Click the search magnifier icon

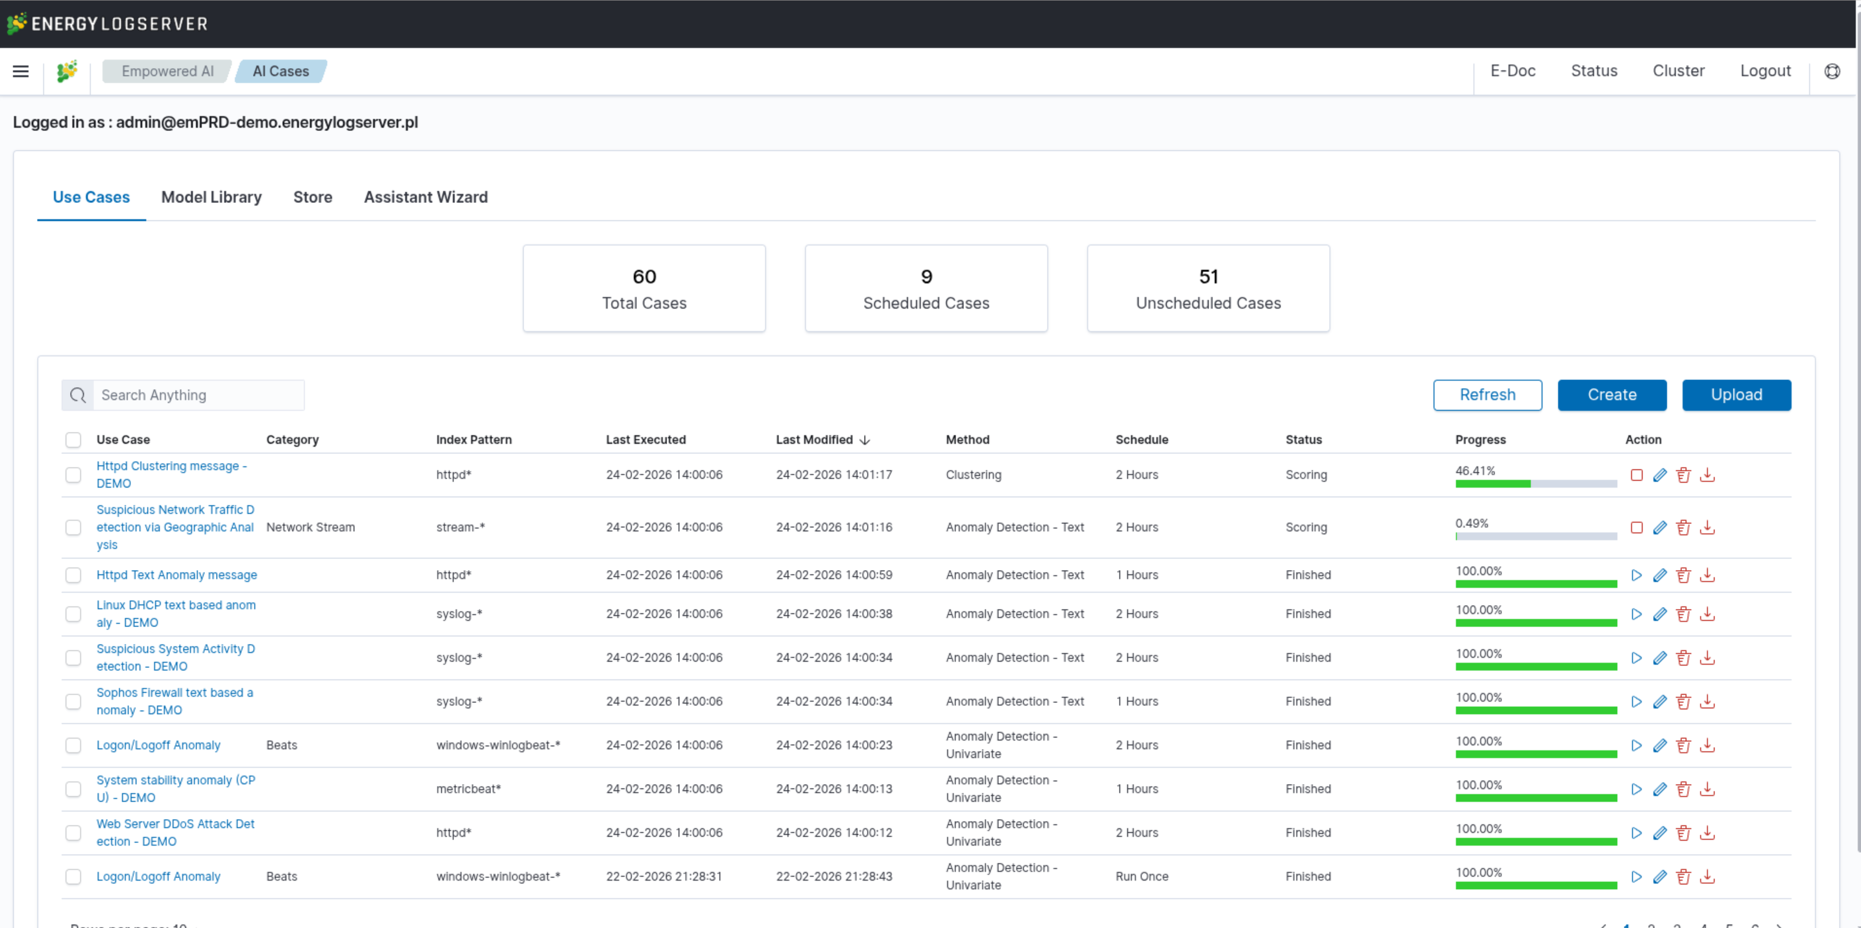(x=78, y=396)
